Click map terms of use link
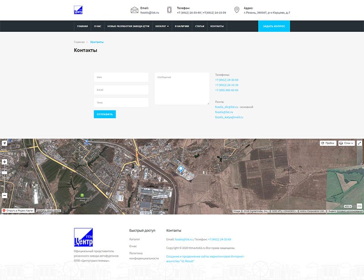 click(349, 211)
